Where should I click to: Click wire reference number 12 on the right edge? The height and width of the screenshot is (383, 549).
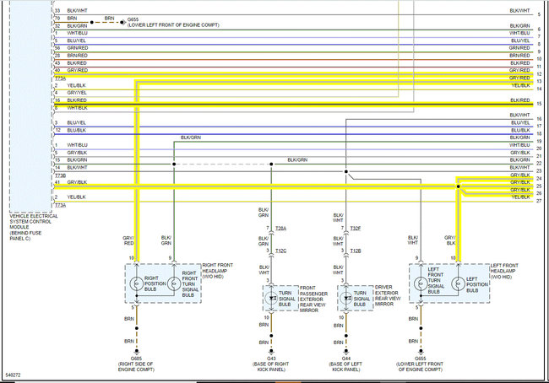pos(539,74)
